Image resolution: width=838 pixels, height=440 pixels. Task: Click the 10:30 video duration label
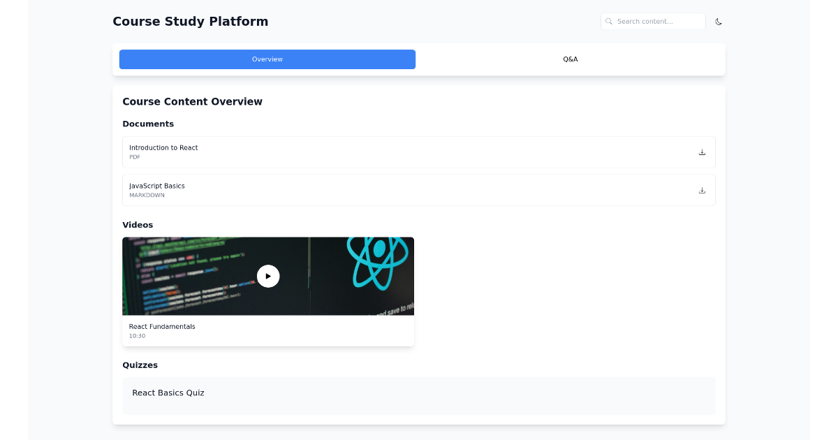(x=138, y=336)
